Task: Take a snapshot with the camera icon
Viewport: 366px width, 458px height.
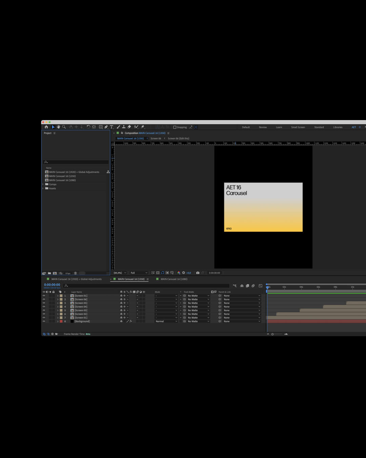Action: pos(198,273)
